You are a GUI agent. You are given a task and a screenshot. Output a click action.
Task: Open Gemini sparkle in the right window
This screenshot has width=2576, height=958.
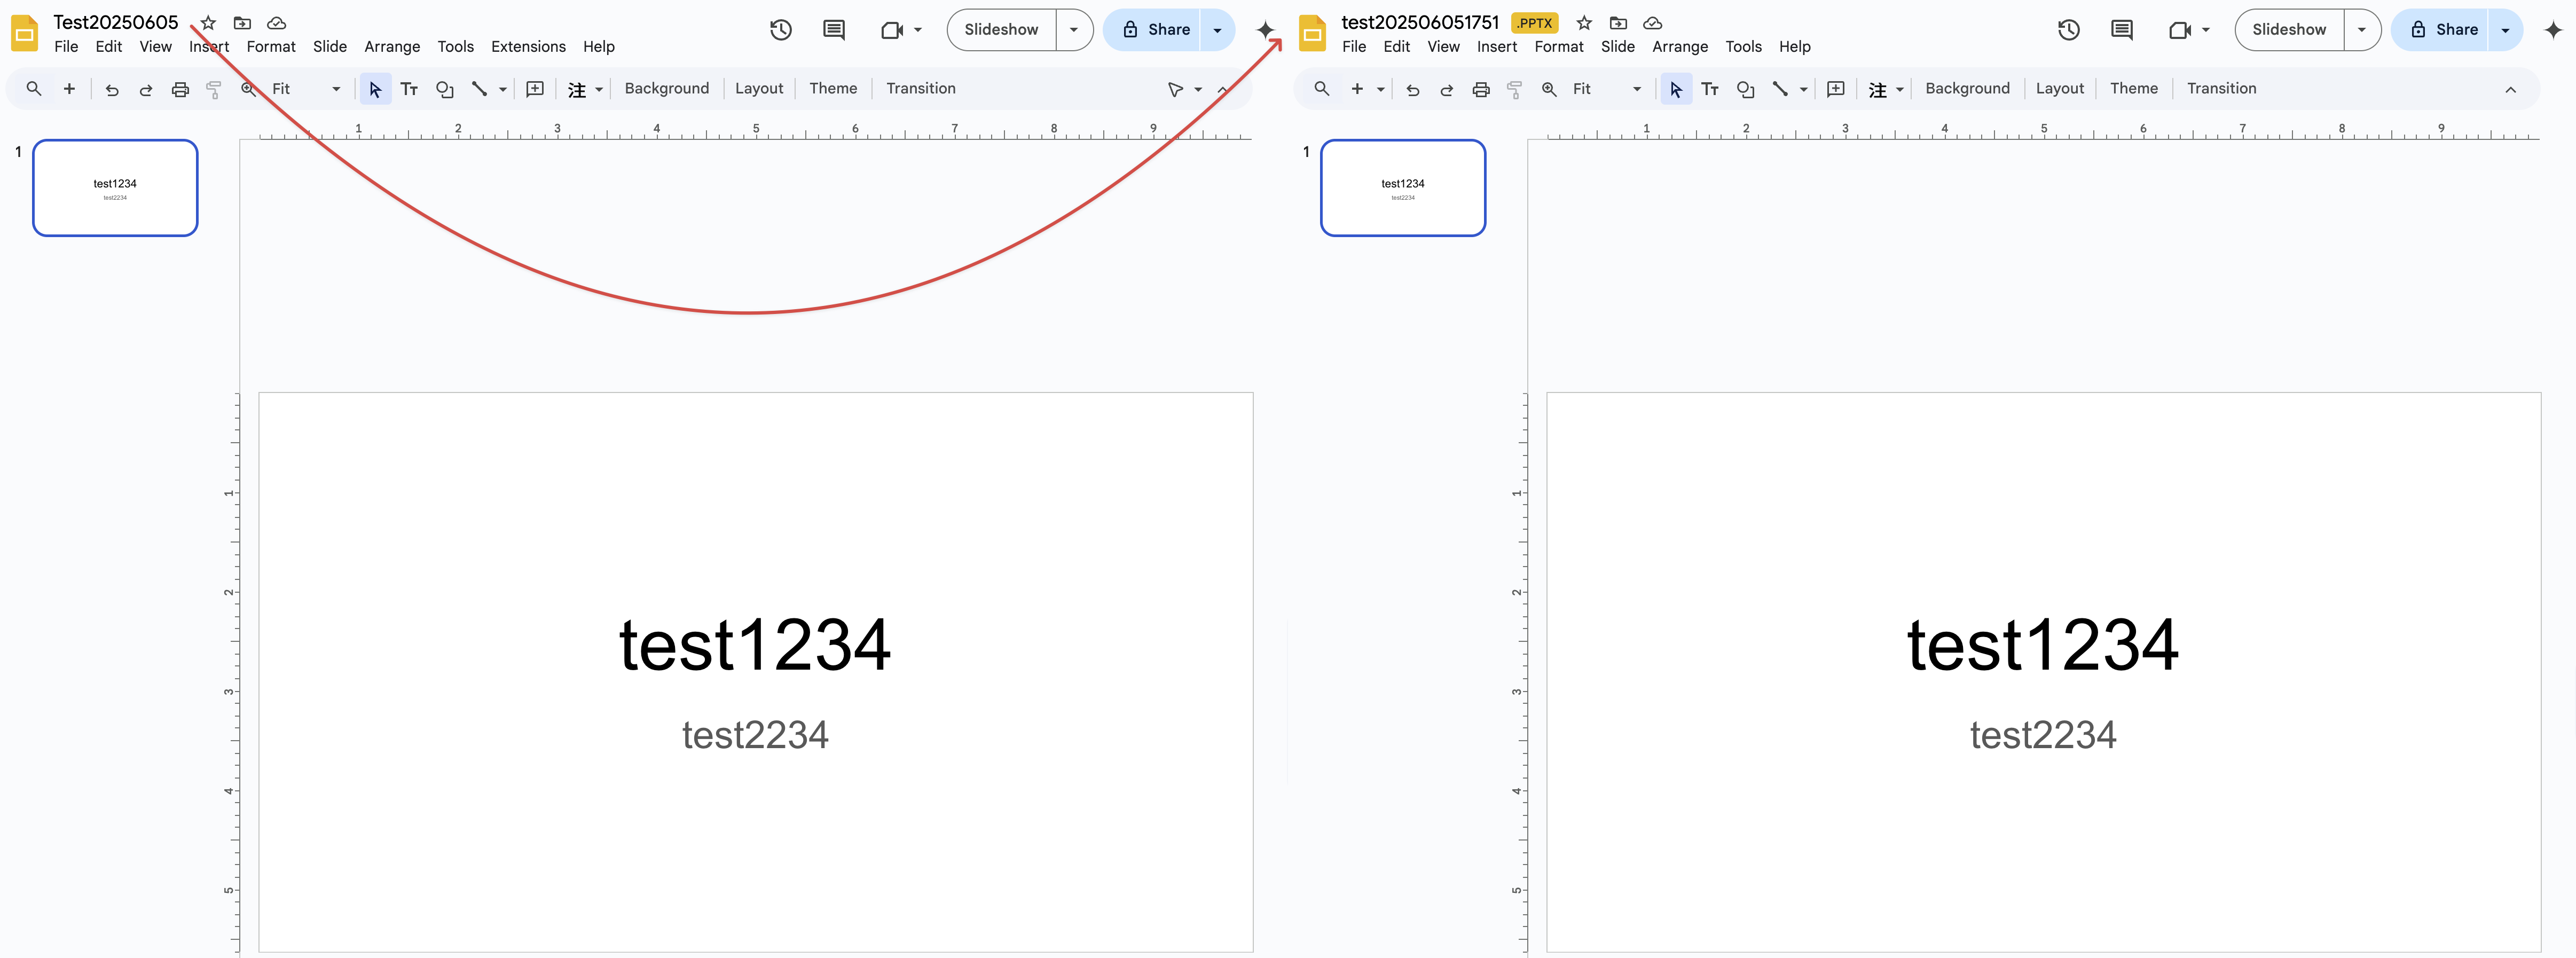click(x=2553, y=30)
